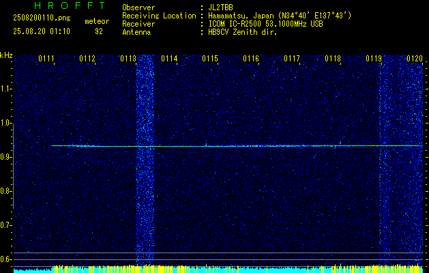Screen dimensions: 429x273
Task: Click the 0.6 kHz axis label
Action: pos(5,259)
